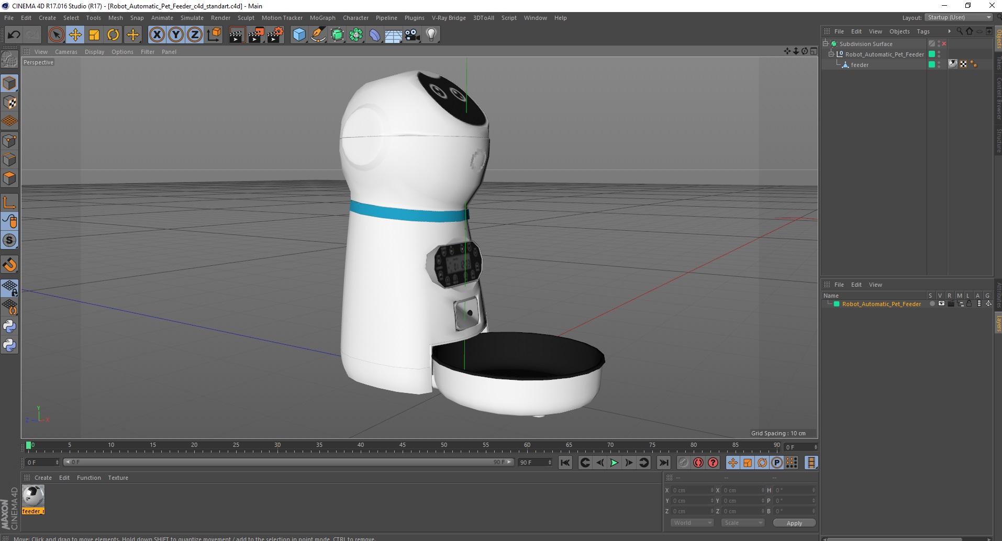Click the Robot_Automatic_Pet_Feeder layer color swatch
Image resolution: width=1002 pixels, height=541 pixels.
coord(837,304)
